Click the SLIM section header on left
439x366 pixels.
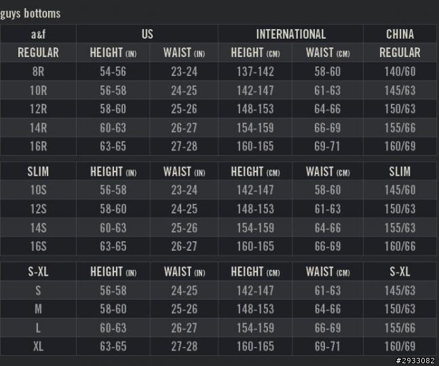click(x=39, y=171)
